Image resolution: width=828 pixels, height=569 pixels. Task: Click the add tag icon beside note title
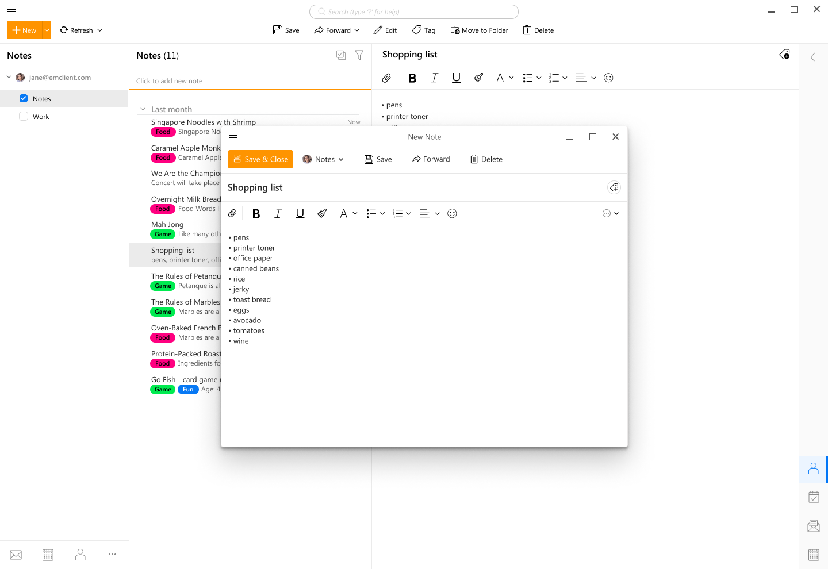pyautogui.click(x=614, y=187)
